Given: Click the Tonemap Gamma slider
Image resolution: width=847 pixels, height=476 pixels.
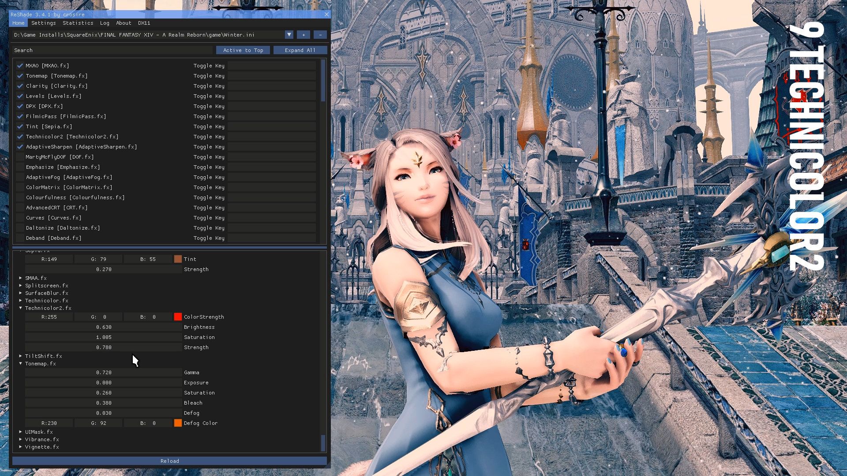Looking at the screenshot, I should (104, 372).
